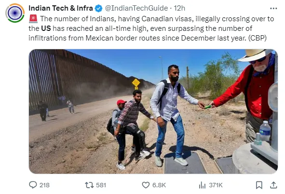Open the @IndianTechGuide handle link
This screenshot has width=285, height=194.
(136, 8)
